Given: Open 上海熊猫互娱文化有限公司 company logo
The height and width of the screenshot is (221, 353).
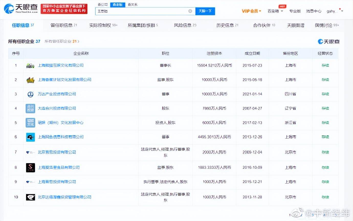Looking at the screenshot, I should pos(30,65).
